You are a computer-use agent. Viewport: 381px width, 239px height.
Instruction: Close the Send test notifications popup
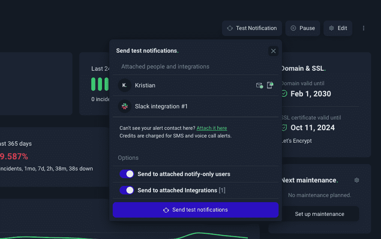click(x=273, y=51)
